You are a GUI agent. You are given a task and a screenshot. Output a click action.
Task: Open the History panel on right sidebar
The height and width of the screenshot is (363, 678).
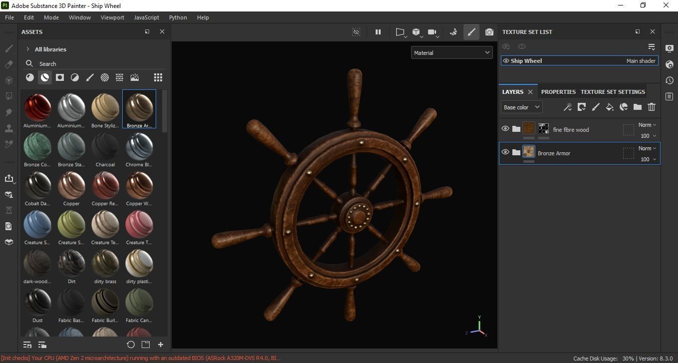point(670,80)
